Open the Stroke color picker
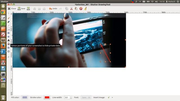This screenshot has width=180, height=101. pos(47,97)
